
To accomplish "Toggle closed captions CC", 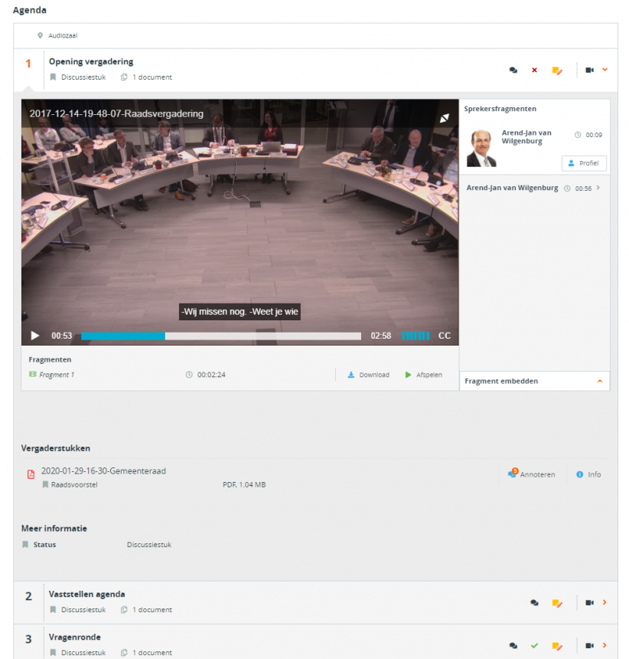I will (445, 336).
